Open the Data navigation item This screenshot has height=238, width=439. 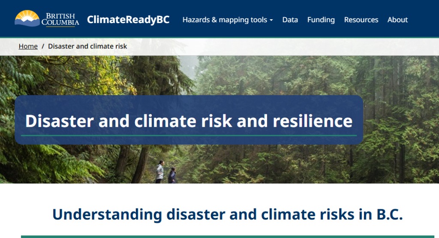coord(290,20)
